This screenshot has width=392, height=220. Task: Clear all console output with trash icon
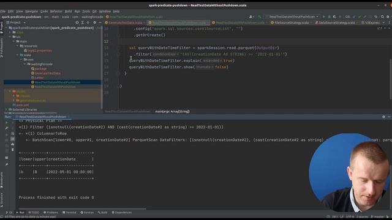point(12,150)
